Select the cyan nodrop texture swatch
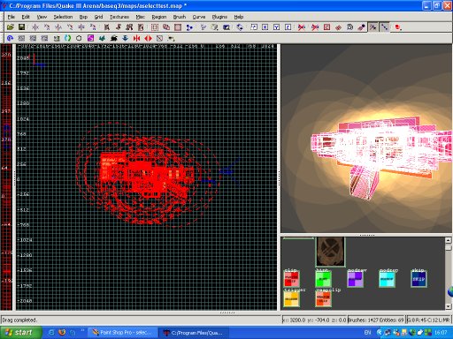The image size is (453, 339). click(x=387, y=278)
